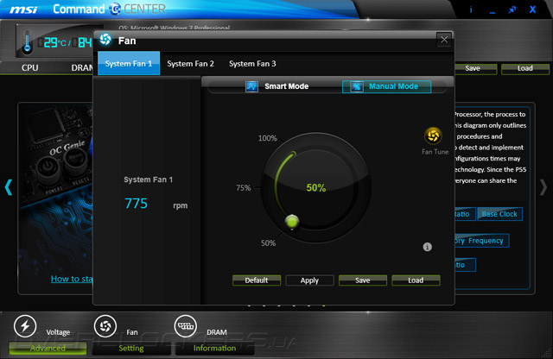Click the thermometer temperature icon

(x=27, y=43)
